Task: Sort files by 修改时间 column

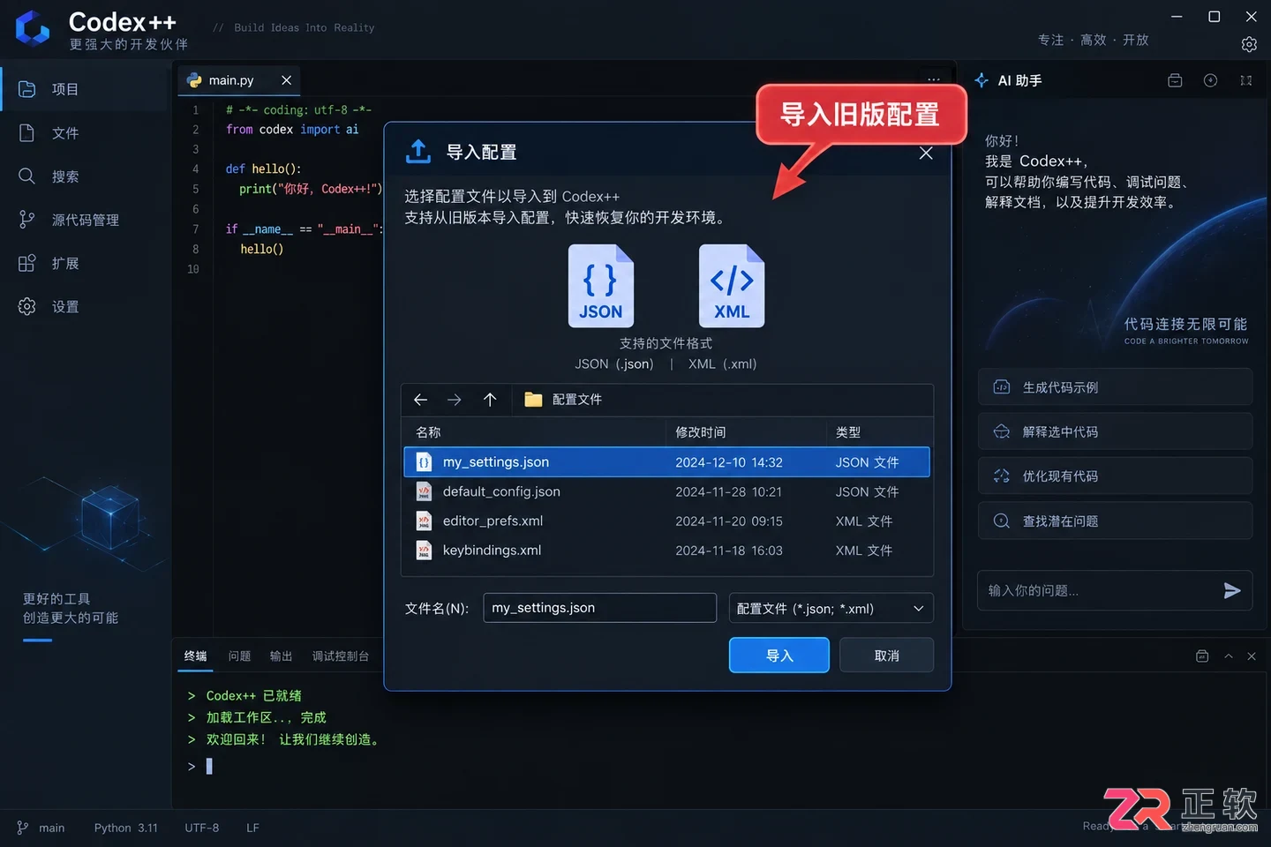Action: [x=701, y=432]
